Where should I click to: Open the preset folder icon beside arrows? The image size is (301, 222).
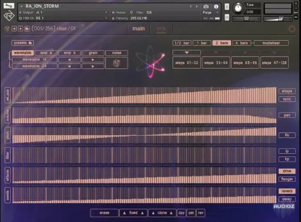click(27, 29)
